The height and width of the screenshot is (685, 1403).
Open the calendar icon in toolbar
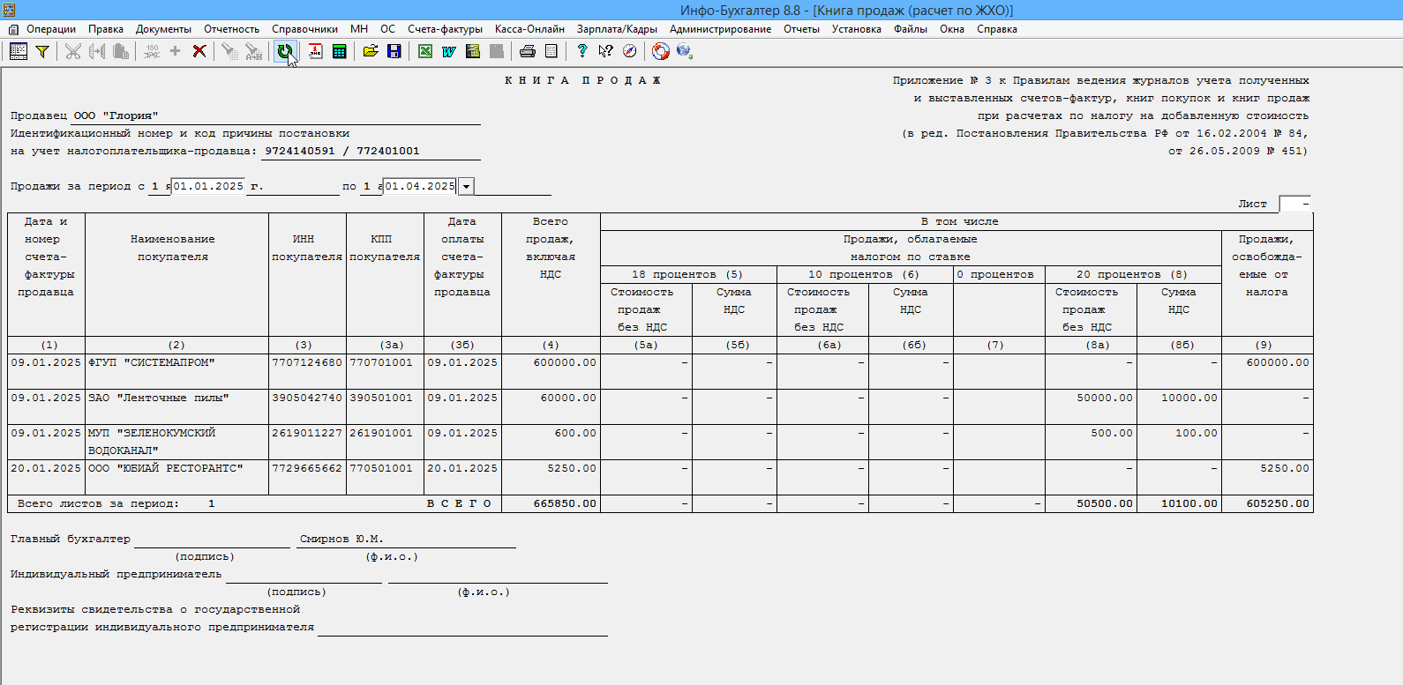pos(315,51)
